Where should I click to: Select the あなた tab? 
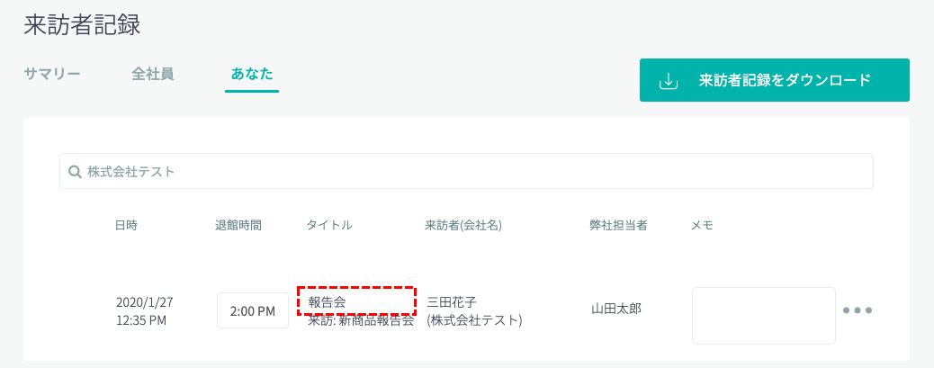coord(252,74)
